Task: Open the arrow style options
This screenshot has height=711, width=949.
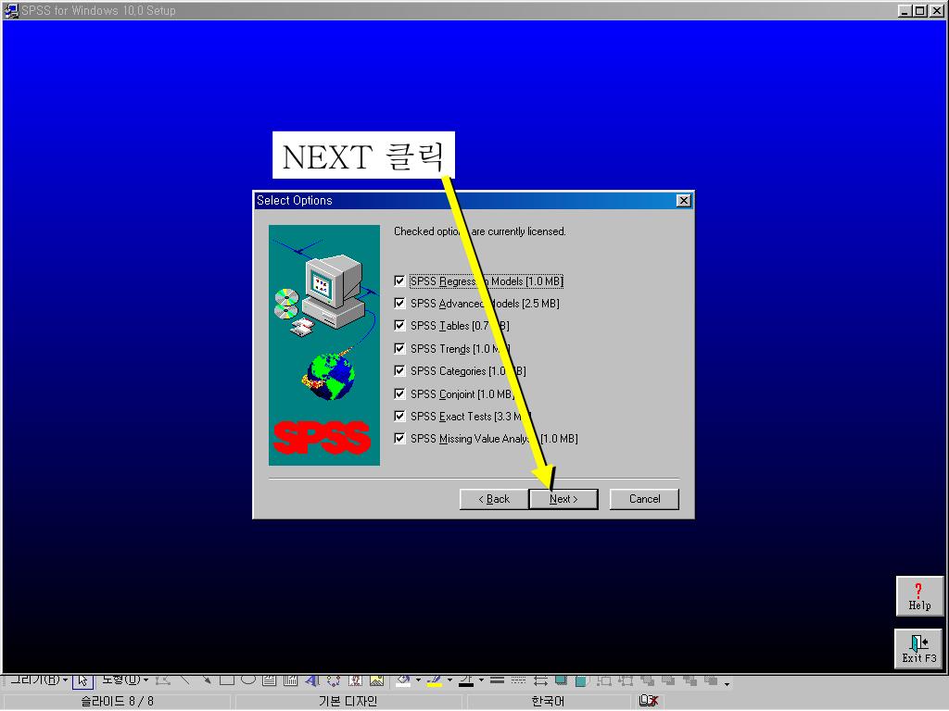Action: [540, 680]
